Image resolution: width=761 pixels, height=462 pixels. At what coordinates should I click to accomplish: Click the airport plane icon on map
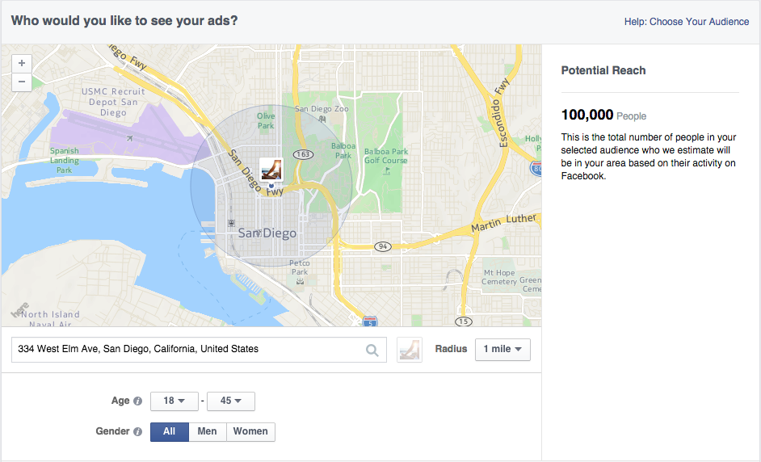(x=129, y=138)
